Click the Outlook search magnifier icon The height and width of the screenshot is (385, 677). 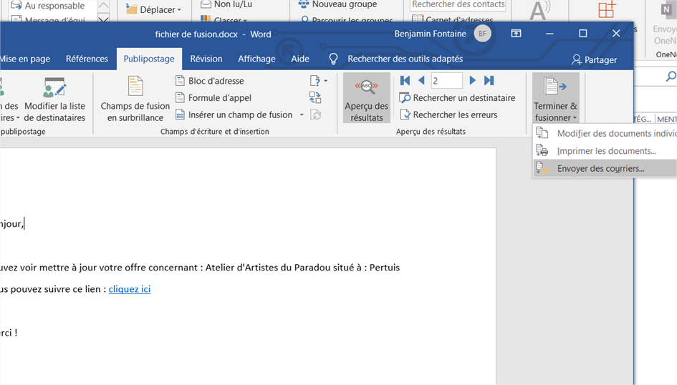point(671,77)
